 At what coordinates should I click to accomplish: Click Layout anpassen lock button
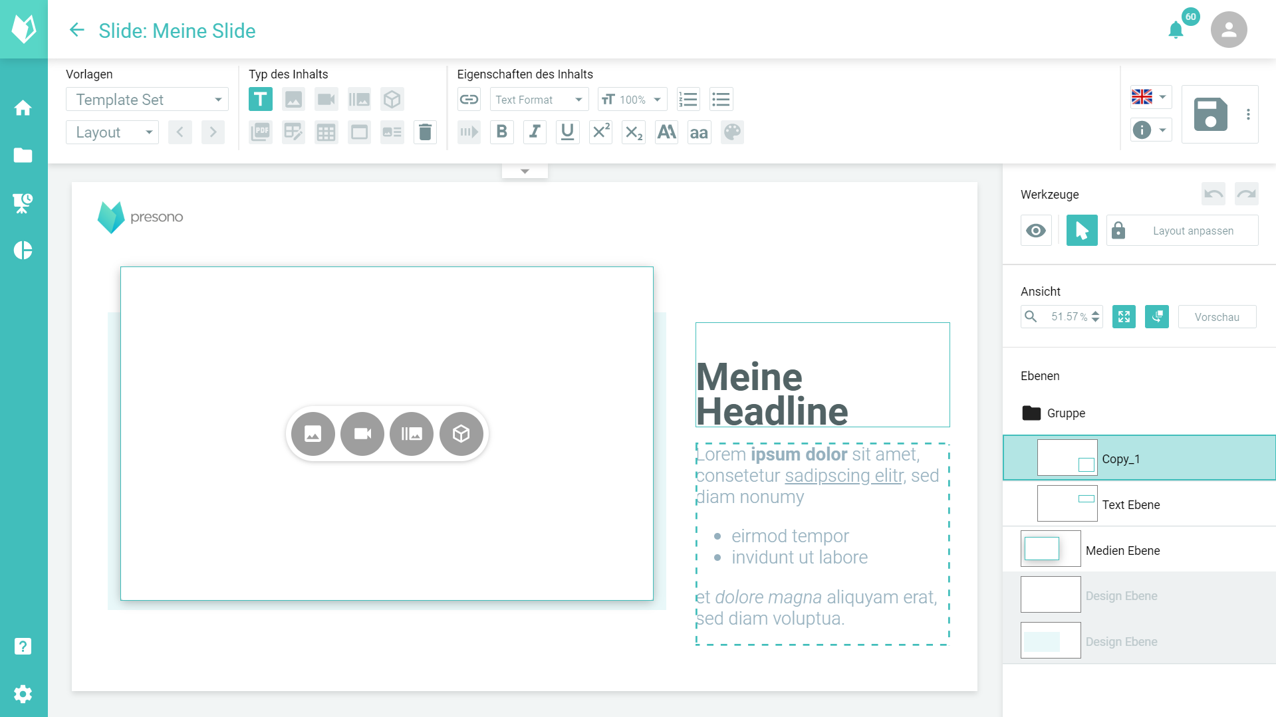click(1182, 231)
